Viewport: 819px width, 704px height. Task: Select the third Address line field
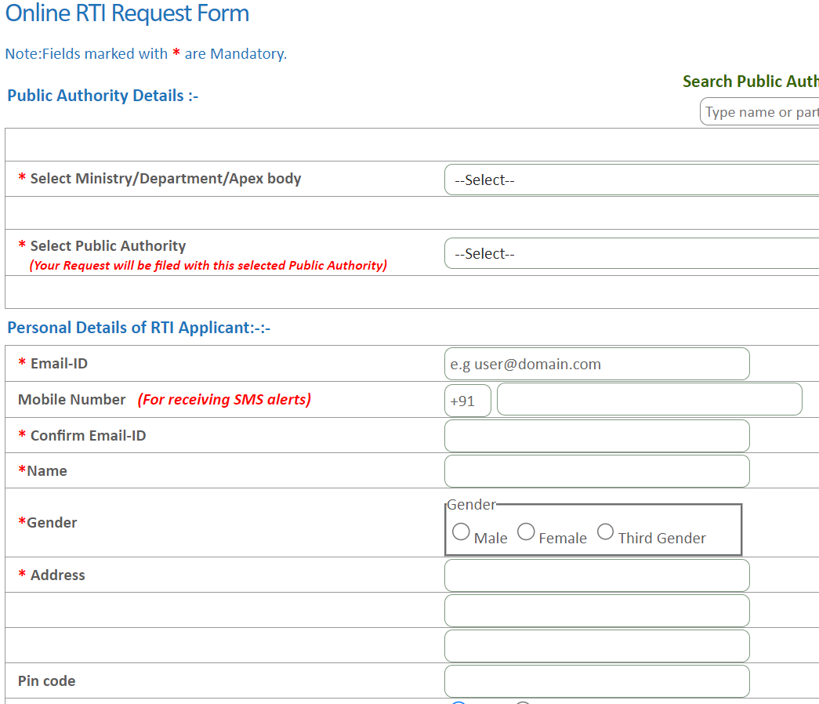click(596, 646)
